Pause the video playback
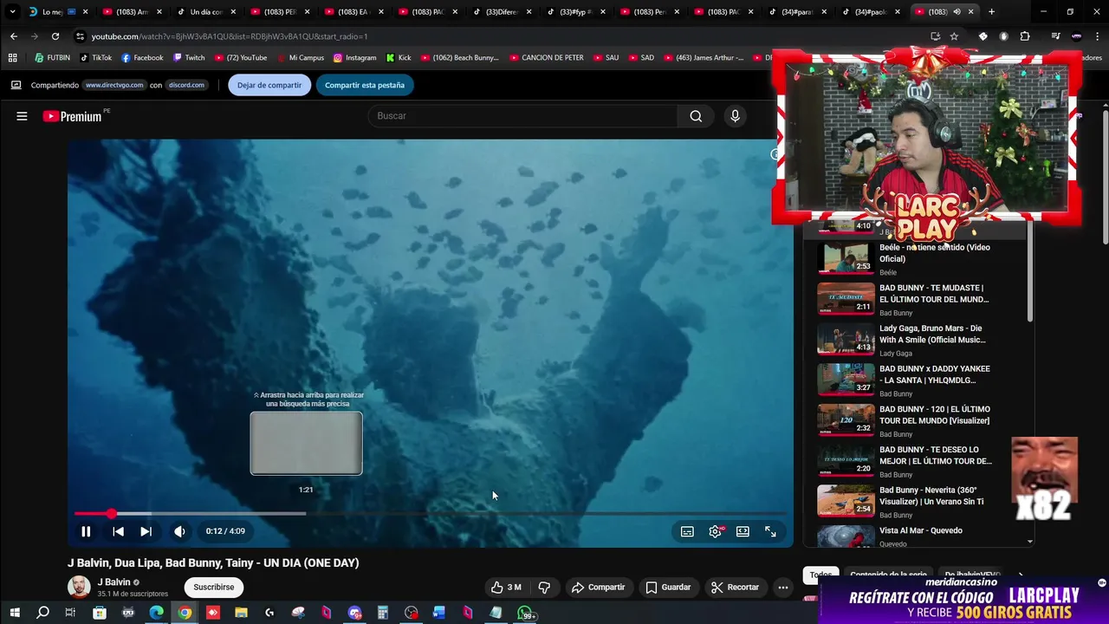 tap(86, 531)
